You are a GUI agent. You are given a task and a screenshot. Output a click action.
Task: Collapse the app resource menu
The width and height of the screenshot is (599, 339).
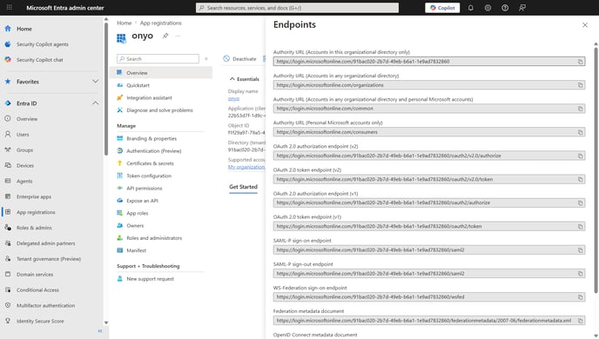click(206, 59)
